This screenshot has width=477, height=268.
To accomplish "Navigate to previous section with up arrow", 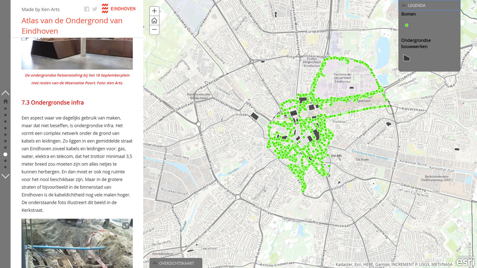I will coord(5,93).
